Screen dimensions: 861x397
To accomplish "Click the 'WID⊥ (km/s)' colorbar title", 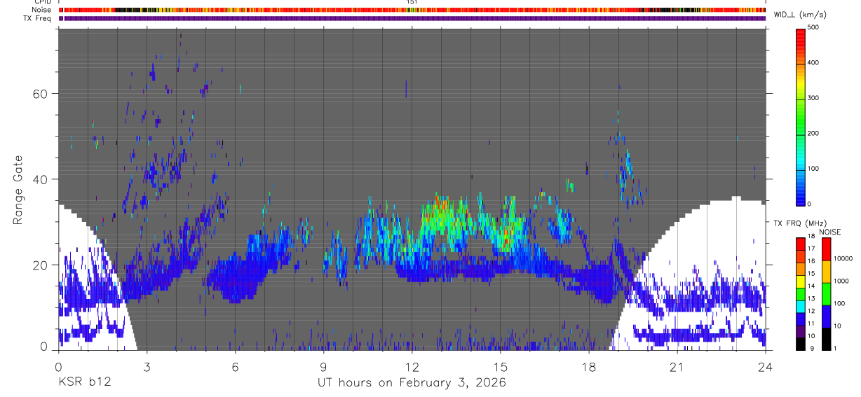I will (800, 15).
